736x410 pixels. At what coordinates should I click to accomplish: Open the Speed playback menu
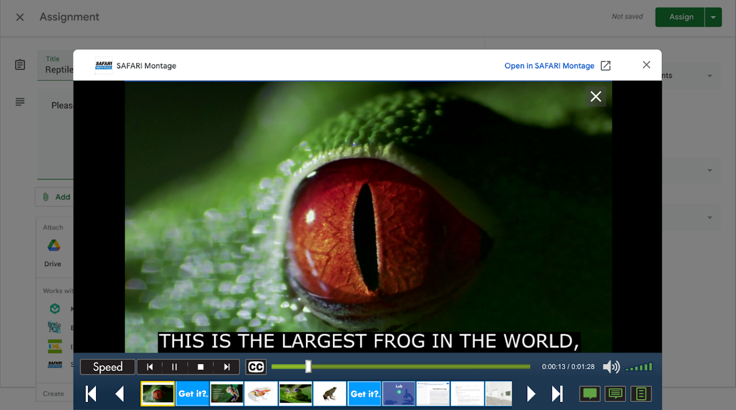tap(108, 367)
